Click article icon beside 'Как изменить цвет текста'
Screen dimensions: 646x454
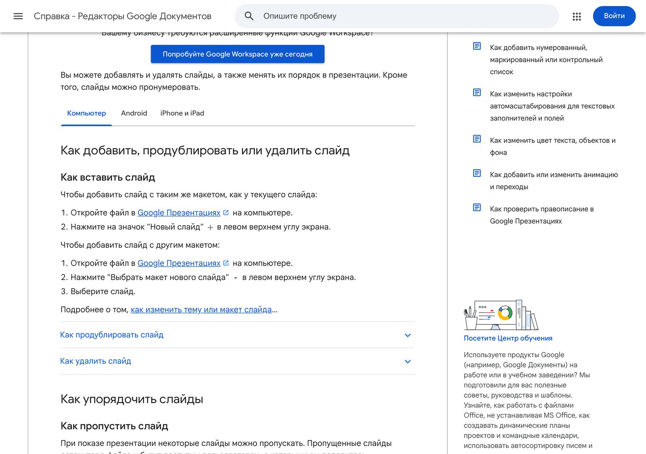pos(477,139)
